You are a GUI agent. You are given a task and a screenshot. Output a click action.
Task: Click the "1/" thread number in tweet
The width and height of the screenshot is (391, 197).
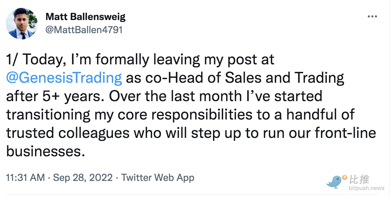tap(13, 60)
